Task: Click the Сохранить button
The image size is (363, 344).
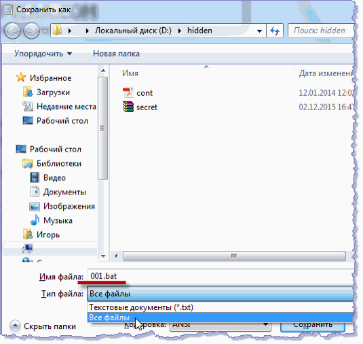Action: 313,325
